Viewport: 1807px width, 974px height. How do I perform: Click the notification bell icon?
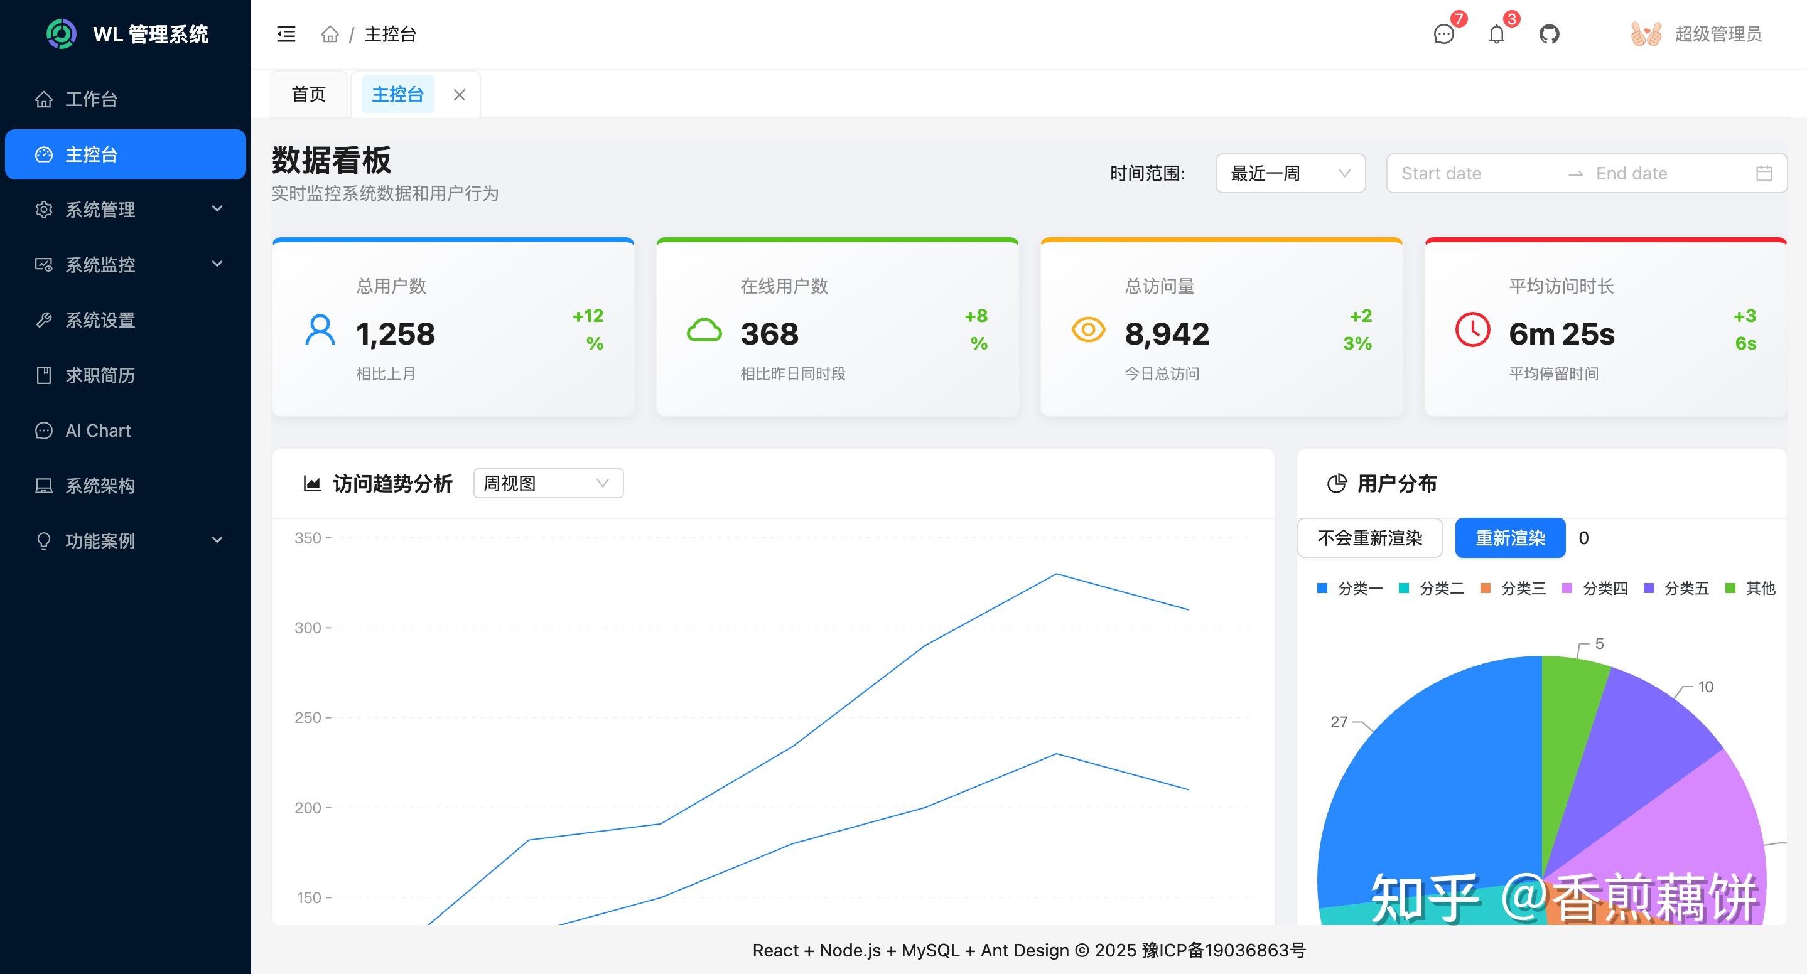coord(1496,35)
